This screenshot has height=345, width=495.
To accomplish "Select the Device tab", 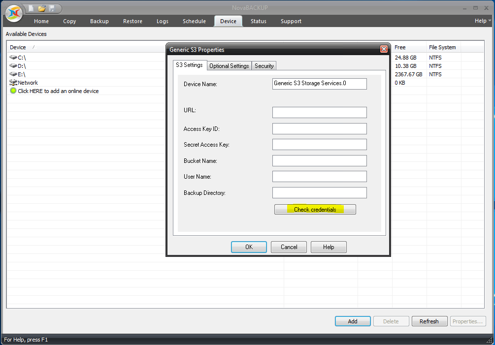I will click(x=228, y=21).
